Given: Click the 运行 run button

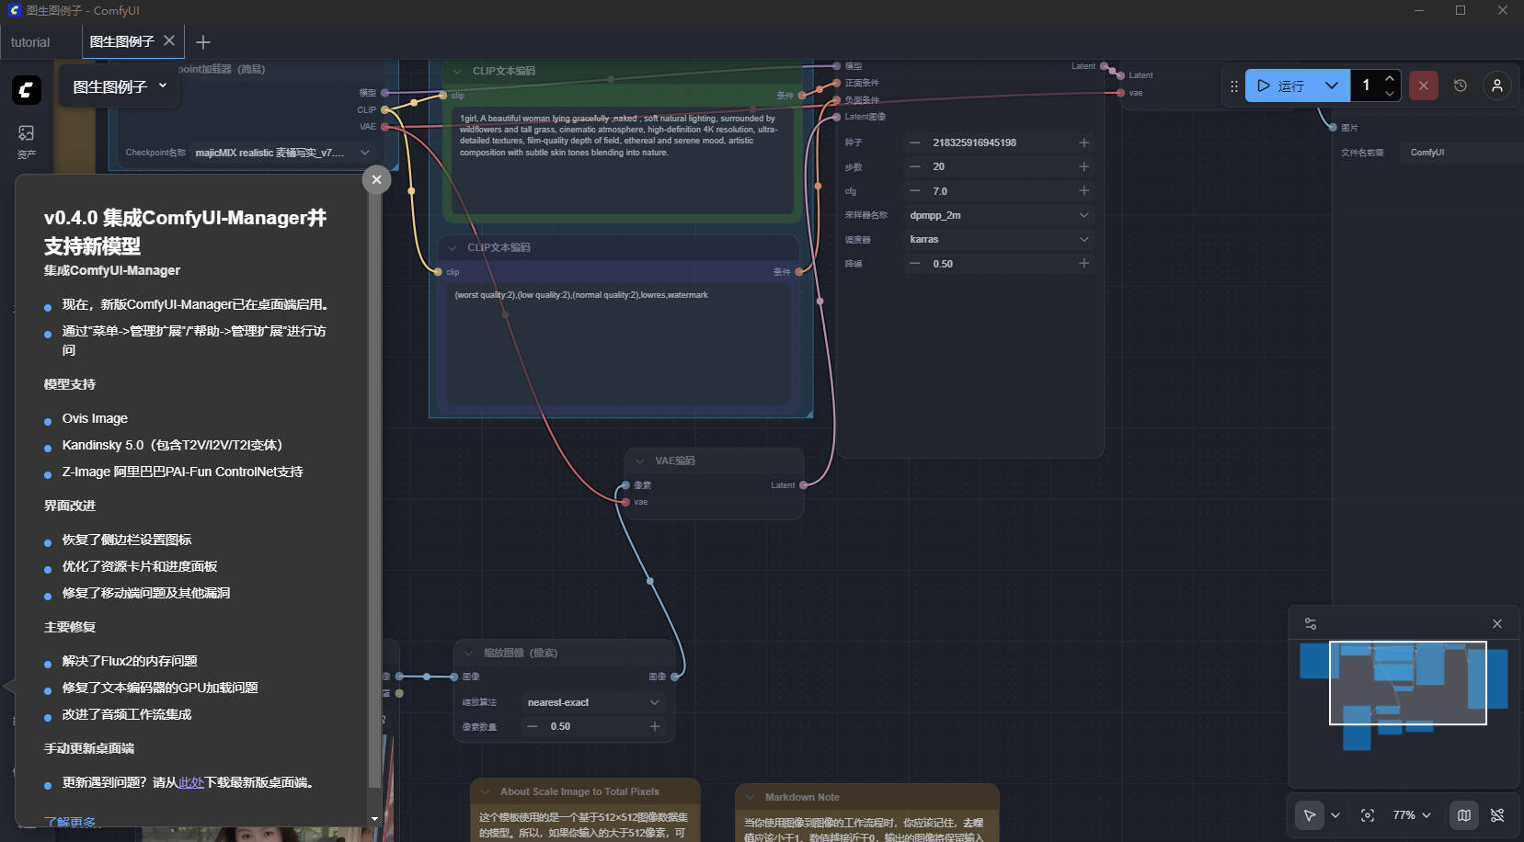Looking at the screenshot, I should point(1282,85).
